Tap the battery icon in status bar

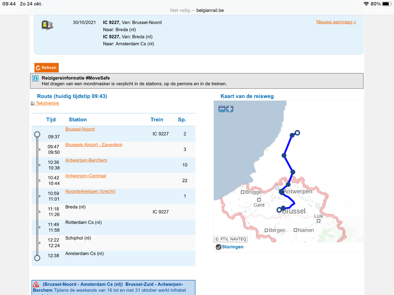coord(386,4)
